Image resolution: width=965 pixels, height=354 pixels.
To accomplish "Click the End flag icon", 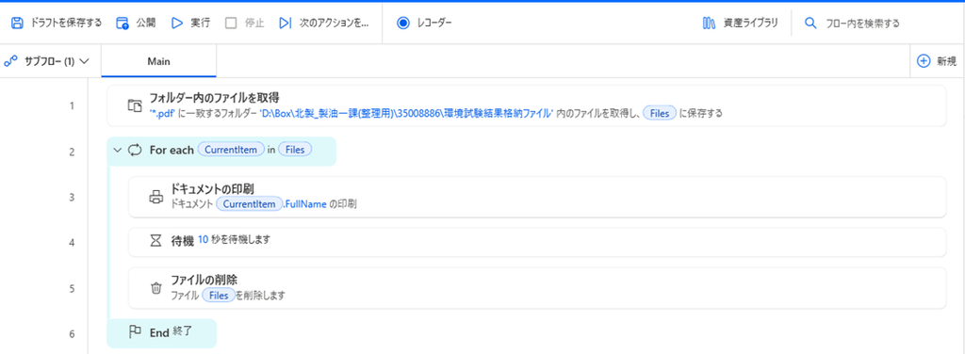I will [134, 332].
